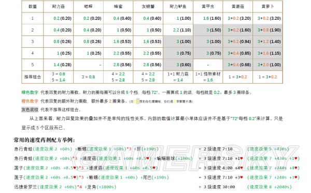Click 灰螃蟹 recommended combo 5 = 2.8
The width and height of the screenshot is (311, 193).
coord(148,80)
